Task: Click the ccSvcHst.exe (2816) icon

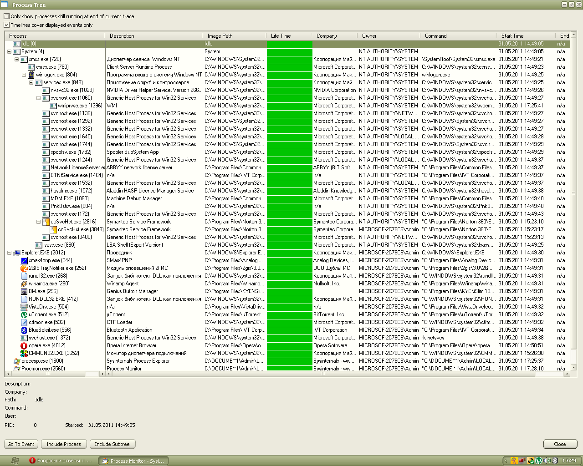Action: [x=46, y=222]
